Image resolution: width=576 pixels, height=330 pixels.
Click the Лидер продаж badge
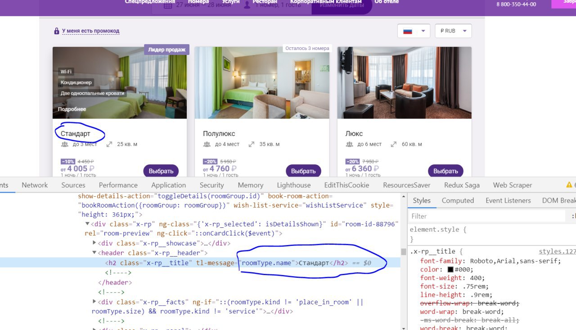[166, 50]
